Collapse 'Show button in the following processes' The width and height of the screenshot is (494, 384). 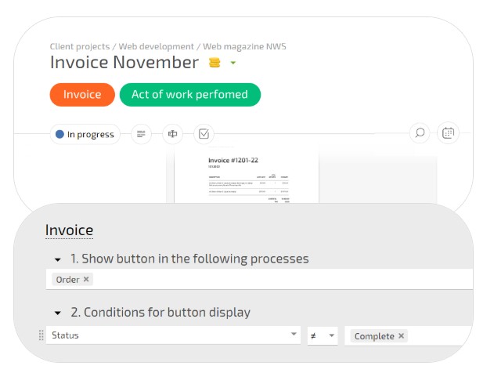click(57, 259)
